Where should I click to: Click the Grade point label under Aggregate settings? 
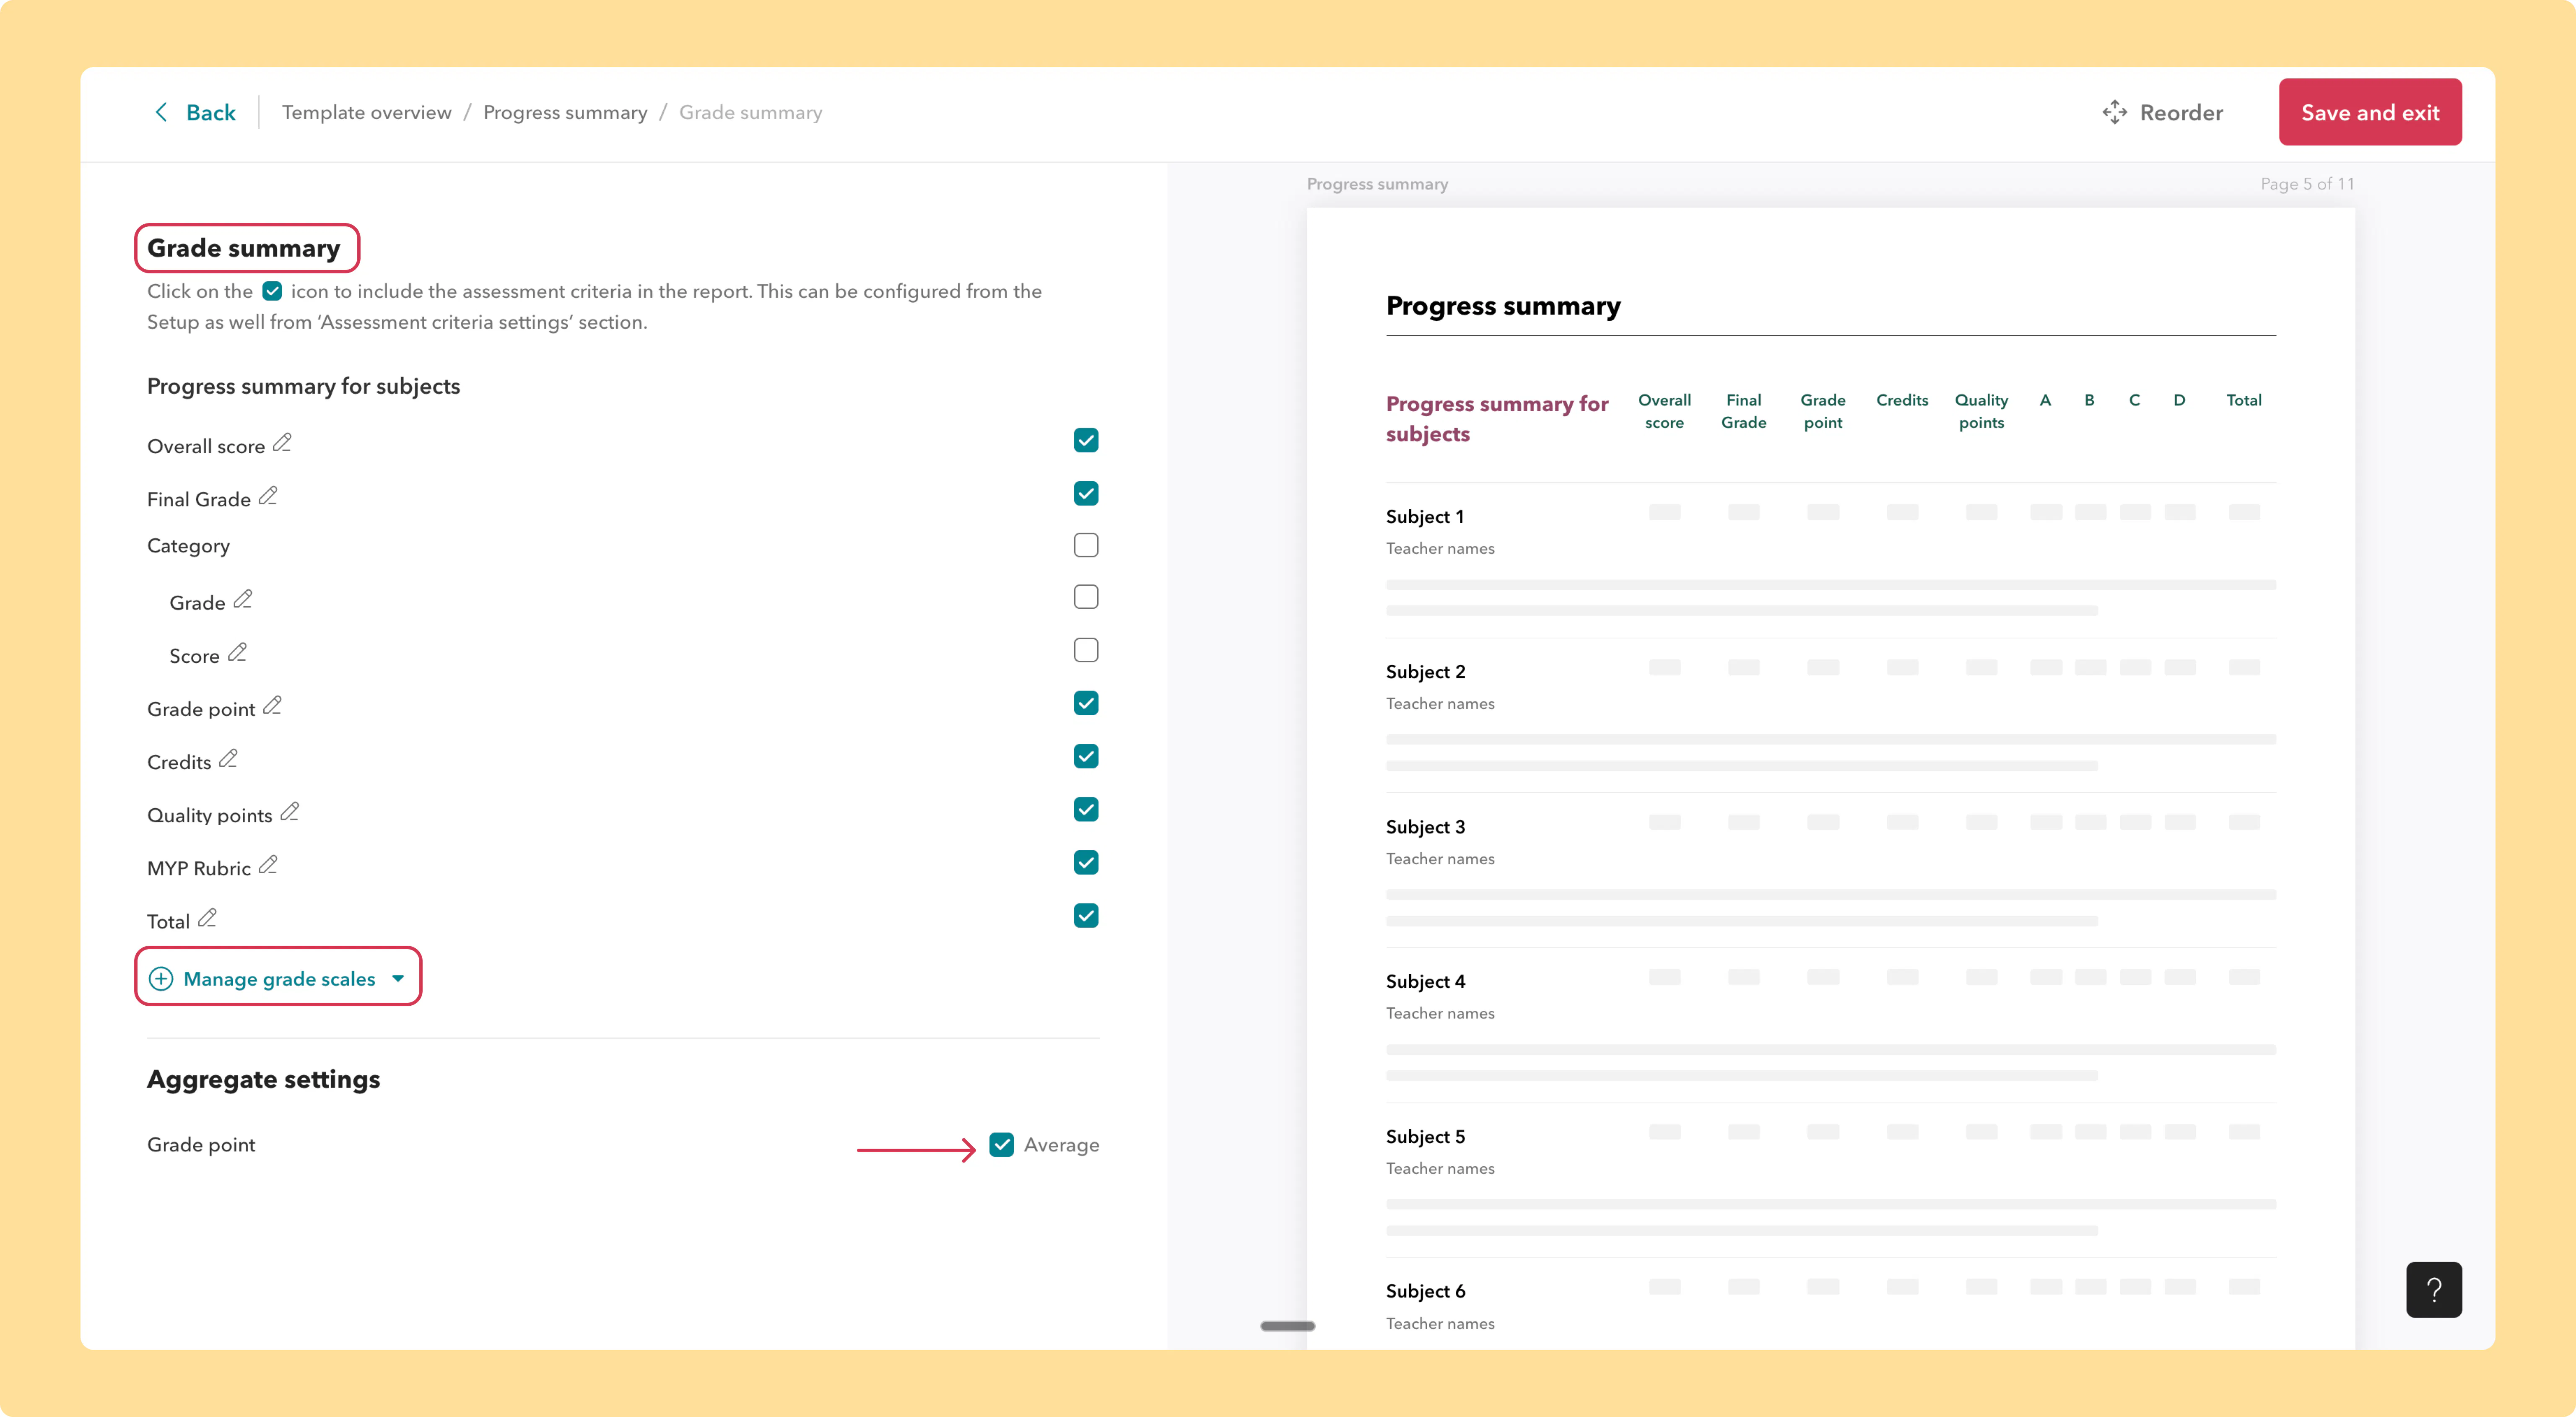click(x=201, y=1145)
